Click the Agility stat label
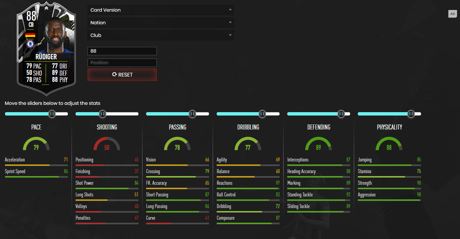Image resolution: width=460 pixels, height=239 pixels. point(222,160)
